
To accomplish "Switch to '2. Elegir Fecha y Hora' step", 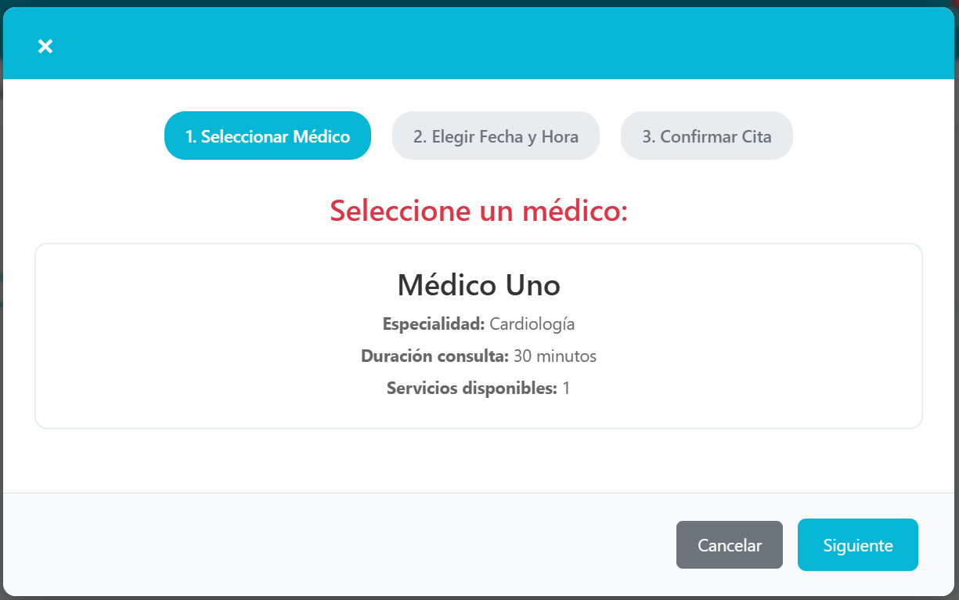I will tap(495, 136).
